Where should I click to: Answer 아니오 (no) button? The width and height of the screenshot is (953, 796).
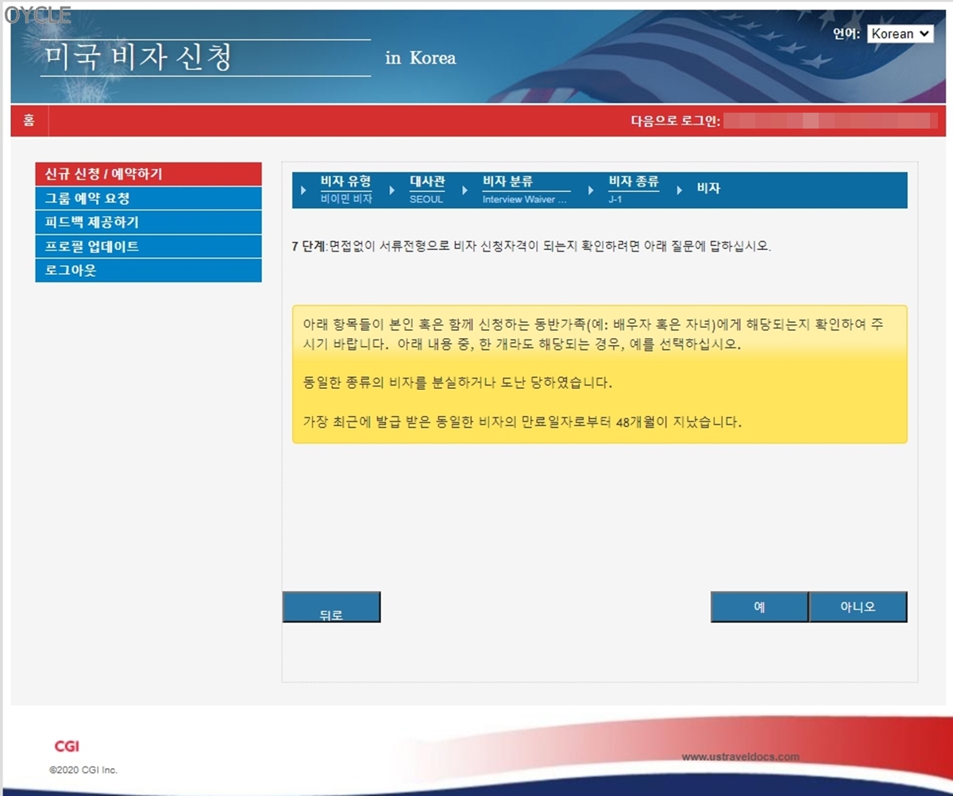pyautogui.click(x=858, y=607)
